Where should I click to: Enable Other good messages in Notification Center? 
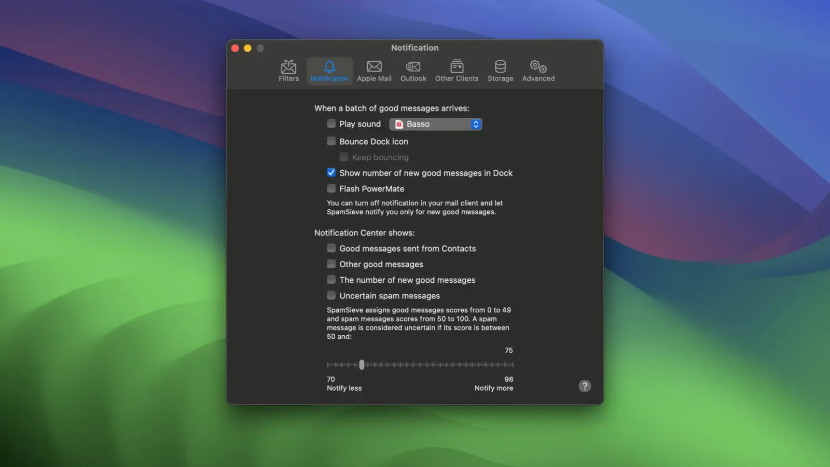[x=331, y=264]
